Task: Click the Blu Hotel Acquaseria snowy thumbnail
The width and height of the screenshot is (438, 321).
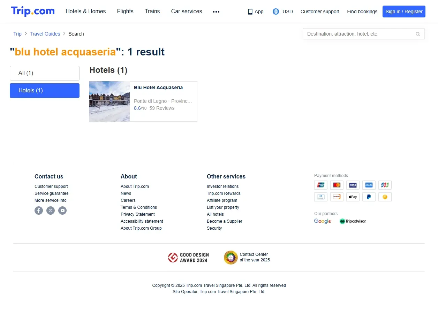Action: [x=109, y=101]
